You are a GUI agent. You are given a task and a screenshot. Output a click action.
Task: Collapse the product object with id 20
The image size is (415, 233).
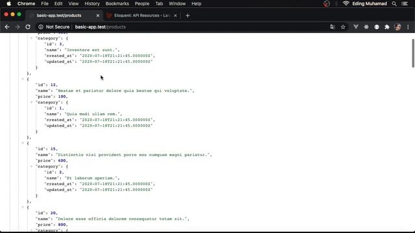(x=23, y=207)
